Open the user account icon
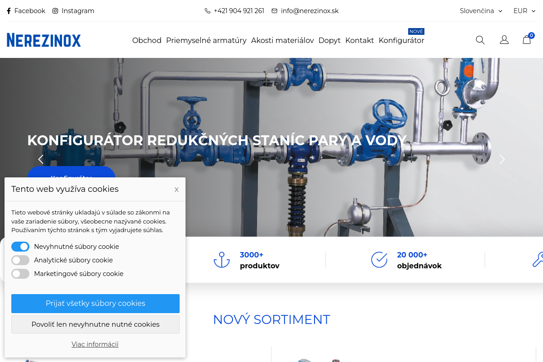This screenshot has height=362, width=543. tap(504, 40)
